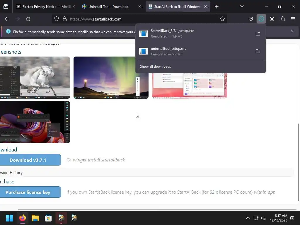Click first installer icon in taskbar
Screen dimensions: 300x225
tap(61, 218)
